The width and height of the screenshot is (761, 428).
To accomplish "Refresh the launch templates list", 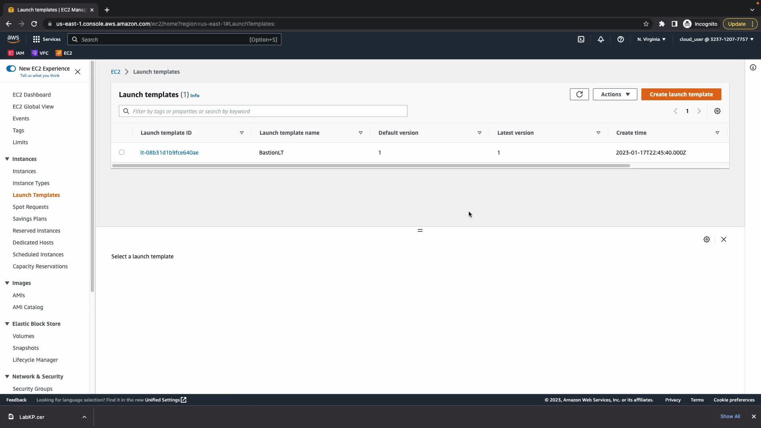I will pos(579,94).
